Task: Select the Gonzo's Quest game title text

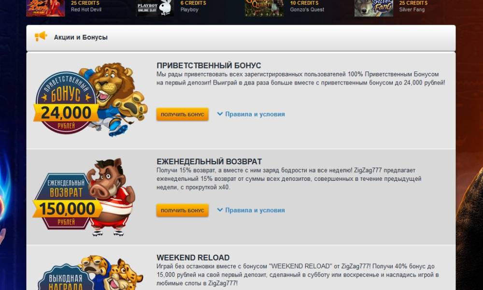Action: (x=307, y=10)
